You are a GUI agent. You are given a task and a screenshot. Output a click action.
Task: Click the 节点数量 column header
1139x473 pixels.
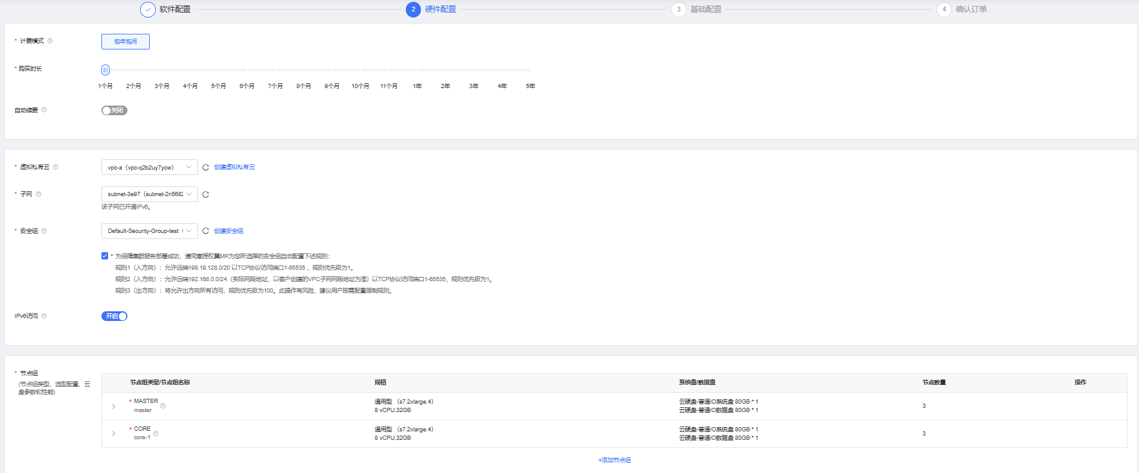[x=934, y=383]
